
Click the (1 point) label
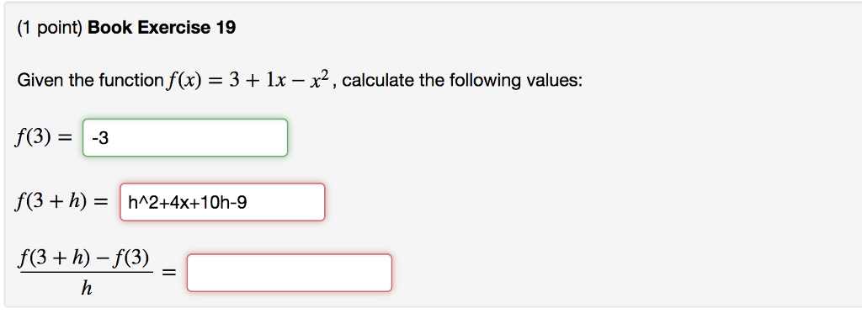point(50,28)
